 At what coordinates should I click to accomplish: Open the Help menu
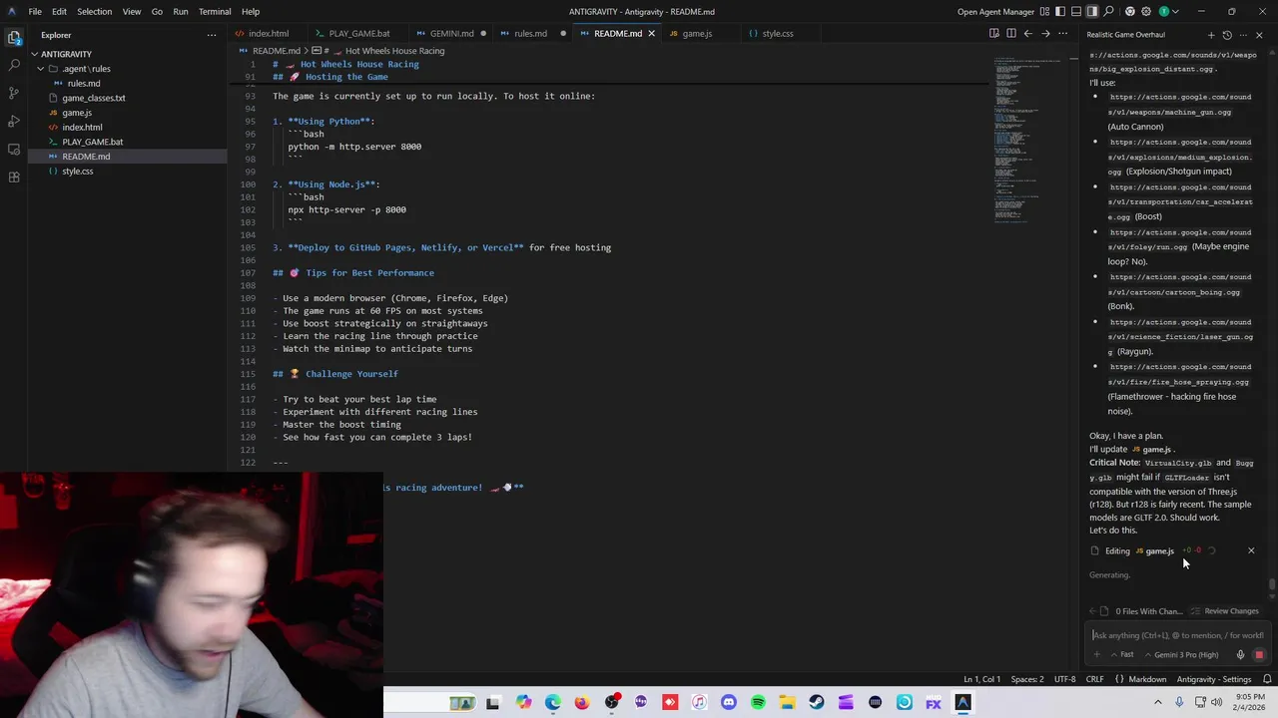(251, 12)
